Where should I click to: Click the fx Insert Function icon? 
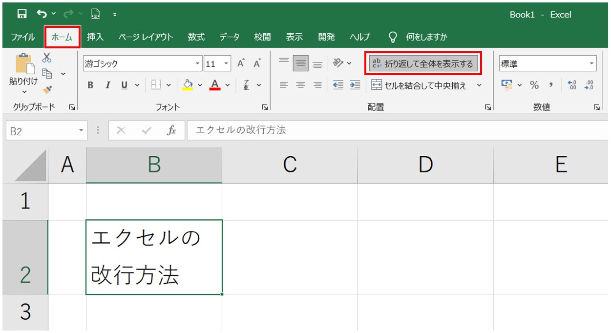[x=171, y=130]
